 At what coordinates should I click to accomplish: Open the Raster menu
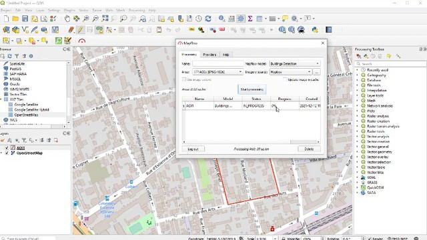tap(97, 10)
